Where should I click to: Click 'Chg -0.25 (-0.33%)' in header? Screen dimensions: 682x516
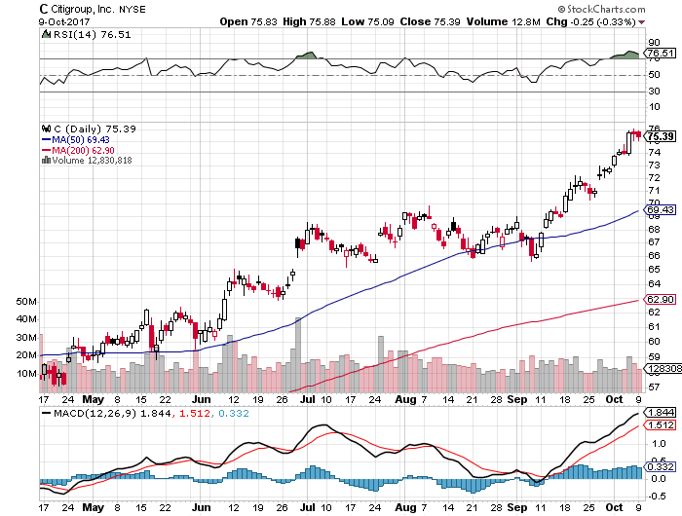pos(590,21)
